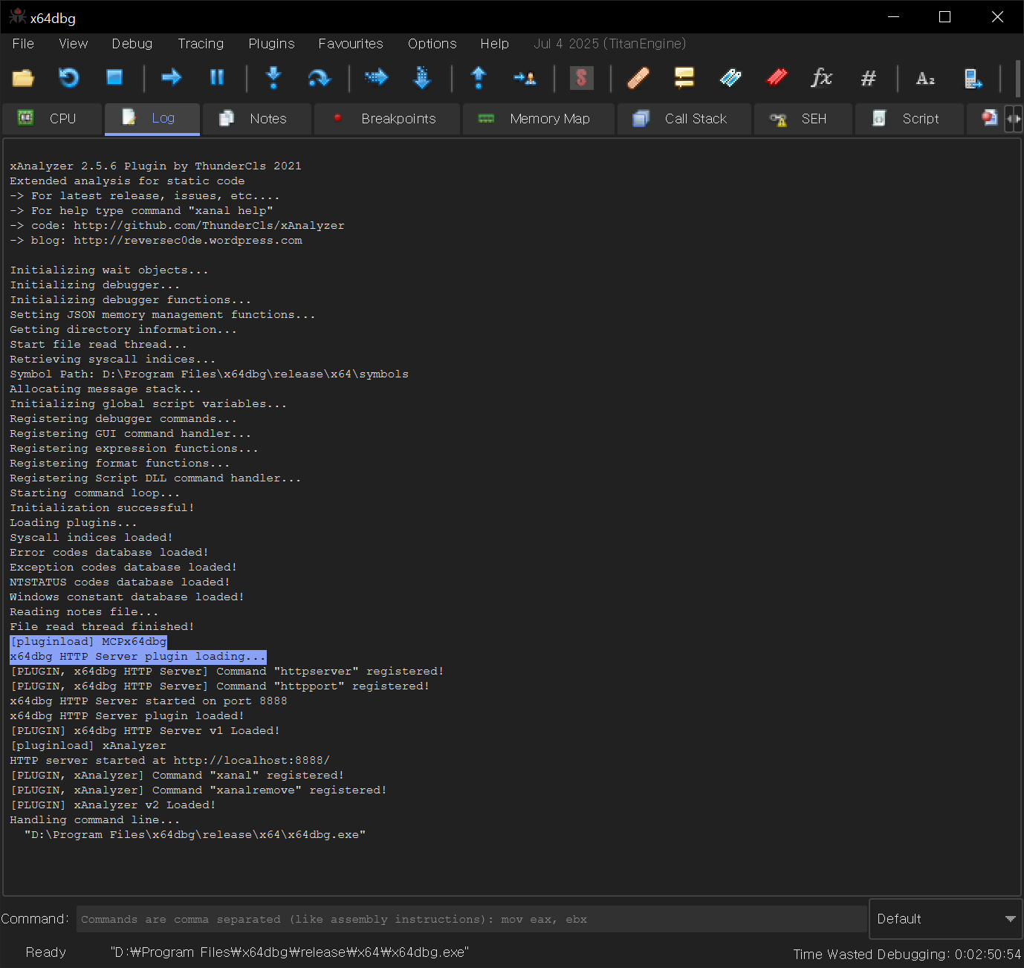Click the Execute Till Return icon
The width and height of the screenshot is (1024, 968).
479,78
